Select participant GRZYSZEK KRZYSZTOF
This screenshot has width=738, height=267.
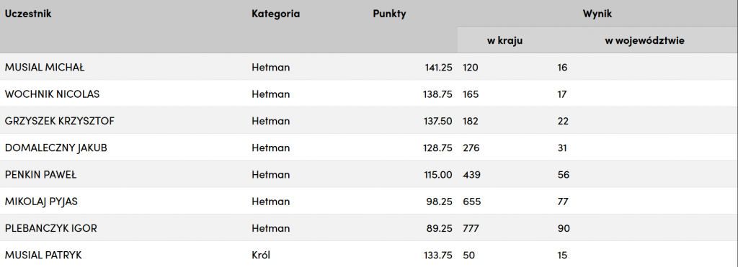pos(60,121)
